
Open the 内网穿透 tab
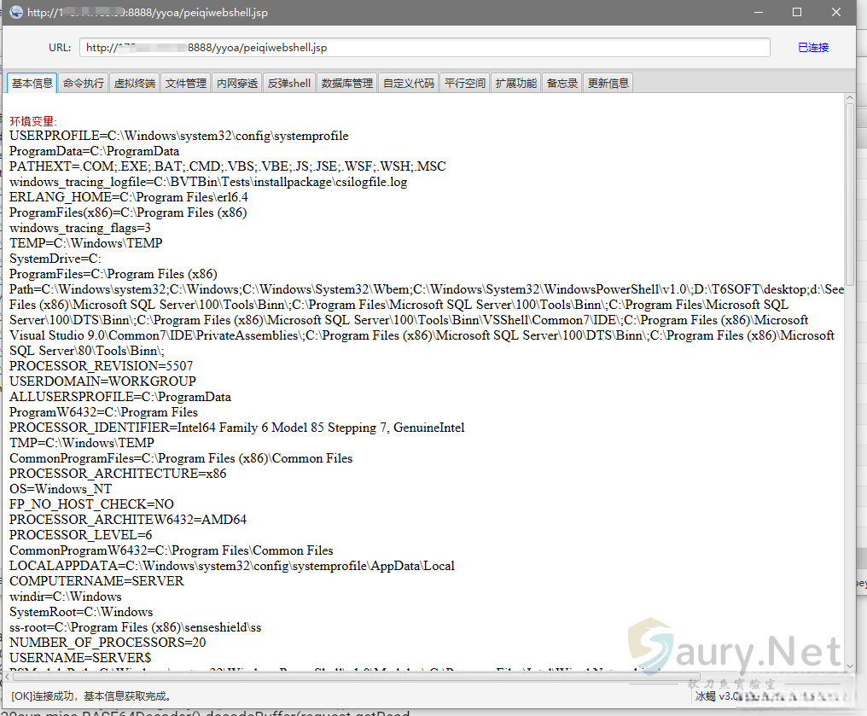[x=237, y=83]
